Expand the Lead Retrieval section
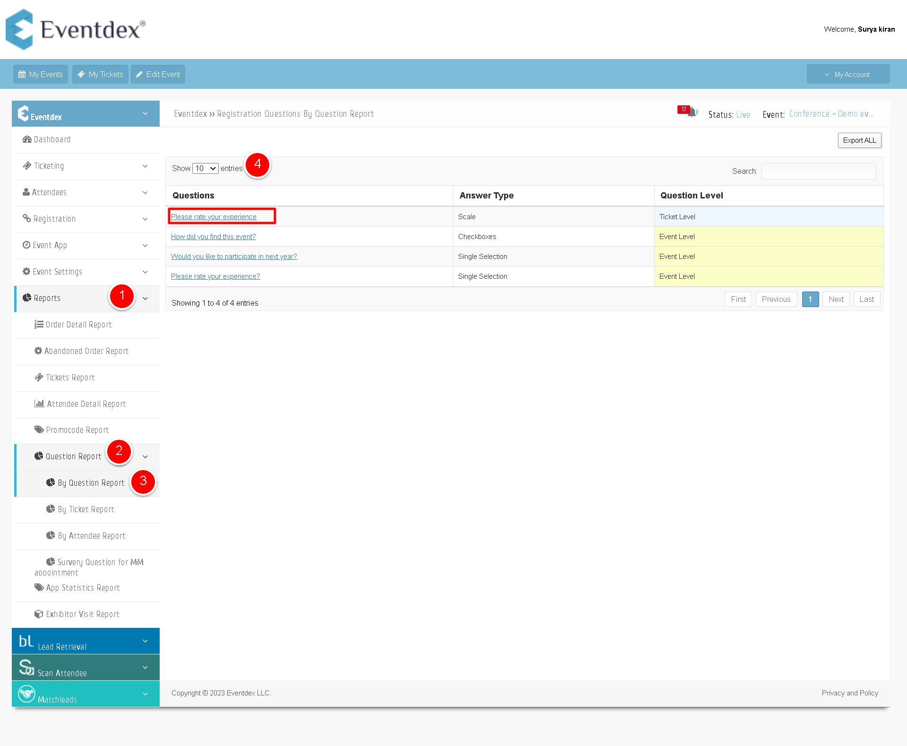907x746 pixels. tap(86, 641)
